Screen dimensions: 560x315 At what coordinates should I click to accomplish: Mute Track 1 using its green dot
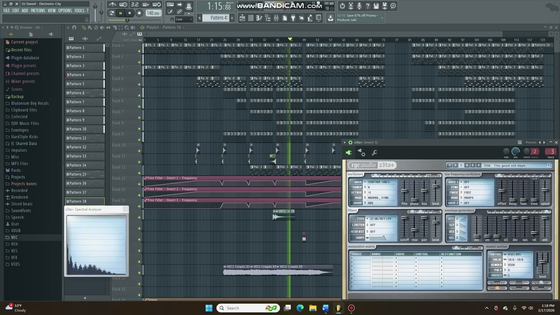[140, 51]
